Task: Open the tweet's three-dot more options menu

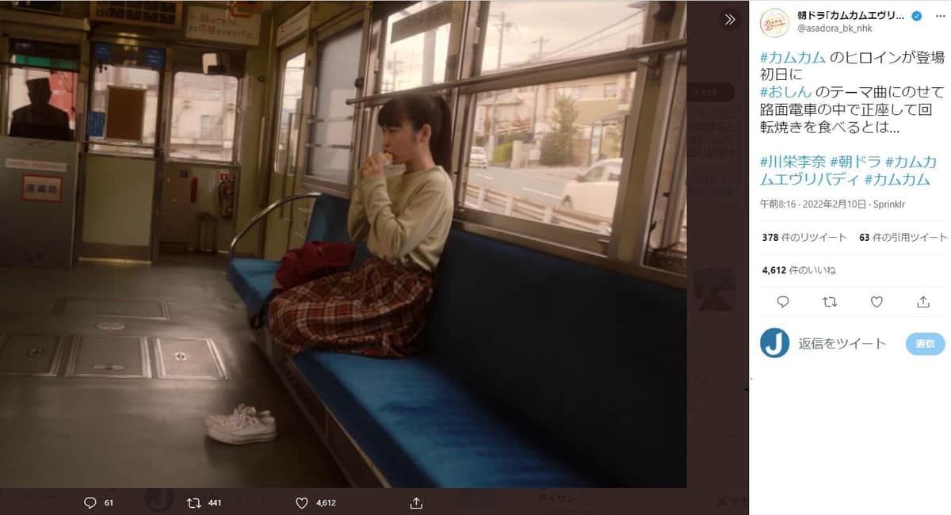Action: (940, 17)
